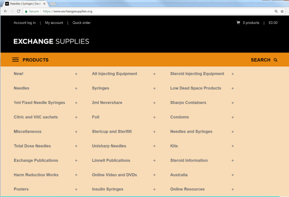This screenshot has width=289, height=197.
Task: Reload the page with the refresh icon
Action: (x=19, y=11)
